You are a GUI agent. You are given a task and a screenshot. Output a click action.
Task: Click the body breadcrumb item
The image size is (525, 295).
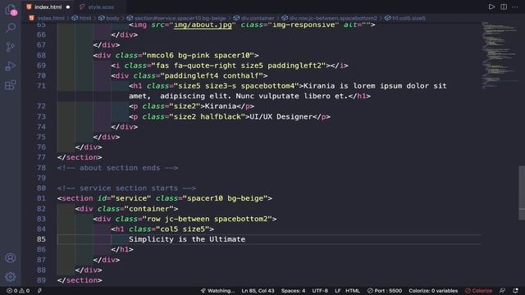click(x=112, y=18)
